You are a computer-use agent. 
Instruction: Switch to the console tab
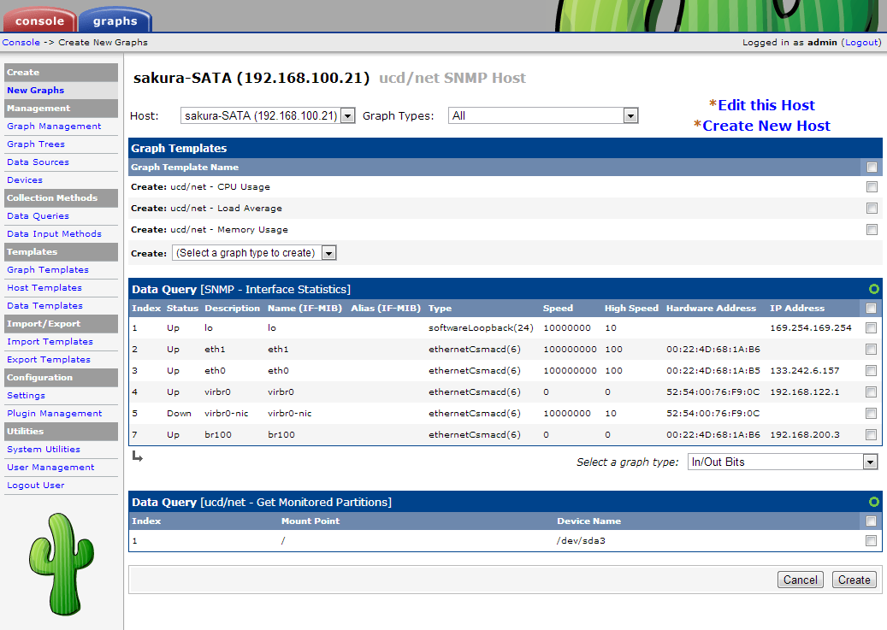[x=39, y=20]
